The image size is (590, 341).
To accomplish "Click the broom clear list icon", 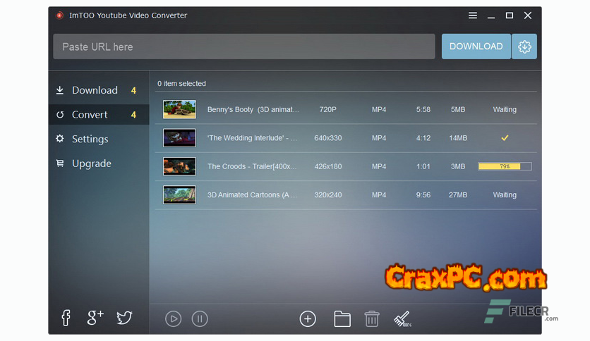I will [x=402, y=319].
